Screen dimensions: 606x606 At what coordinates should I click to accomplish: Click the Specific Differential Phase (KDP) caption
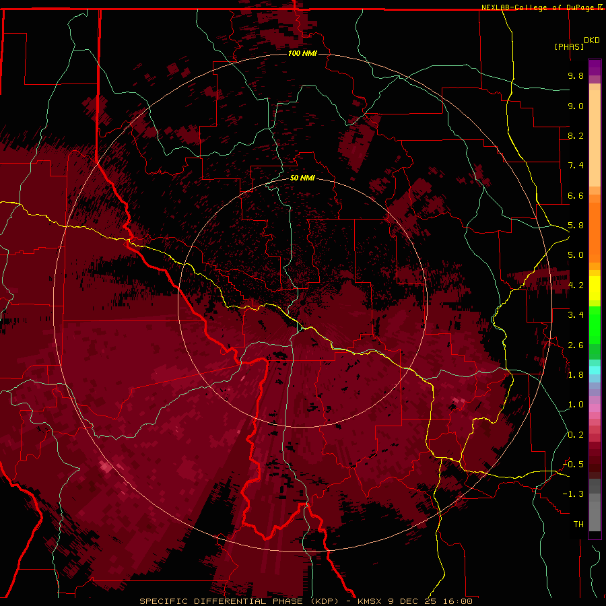[x=306, y=601]
